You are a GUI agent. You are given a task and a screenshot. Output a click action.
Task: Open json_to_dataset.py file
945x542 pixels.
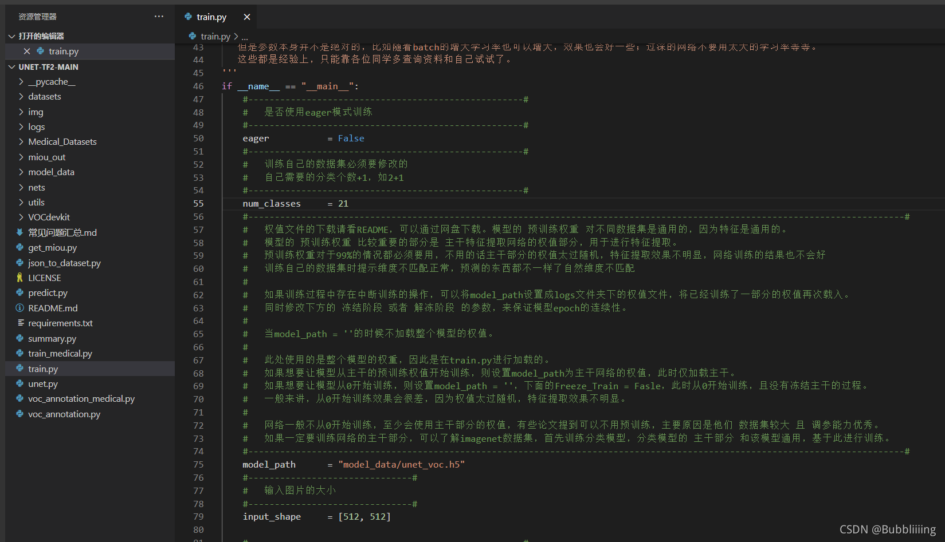tap(64, 263)
